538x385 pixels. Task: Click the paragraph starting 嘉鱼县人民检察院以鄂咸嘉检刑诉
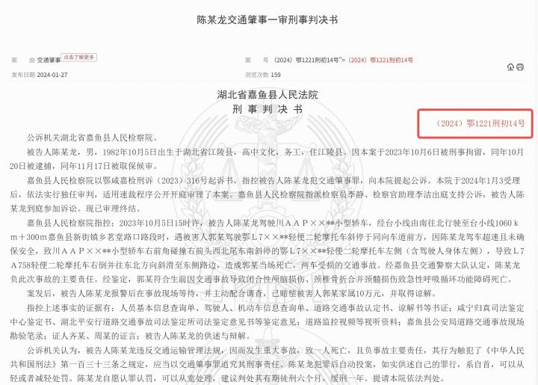coord(267,194)
